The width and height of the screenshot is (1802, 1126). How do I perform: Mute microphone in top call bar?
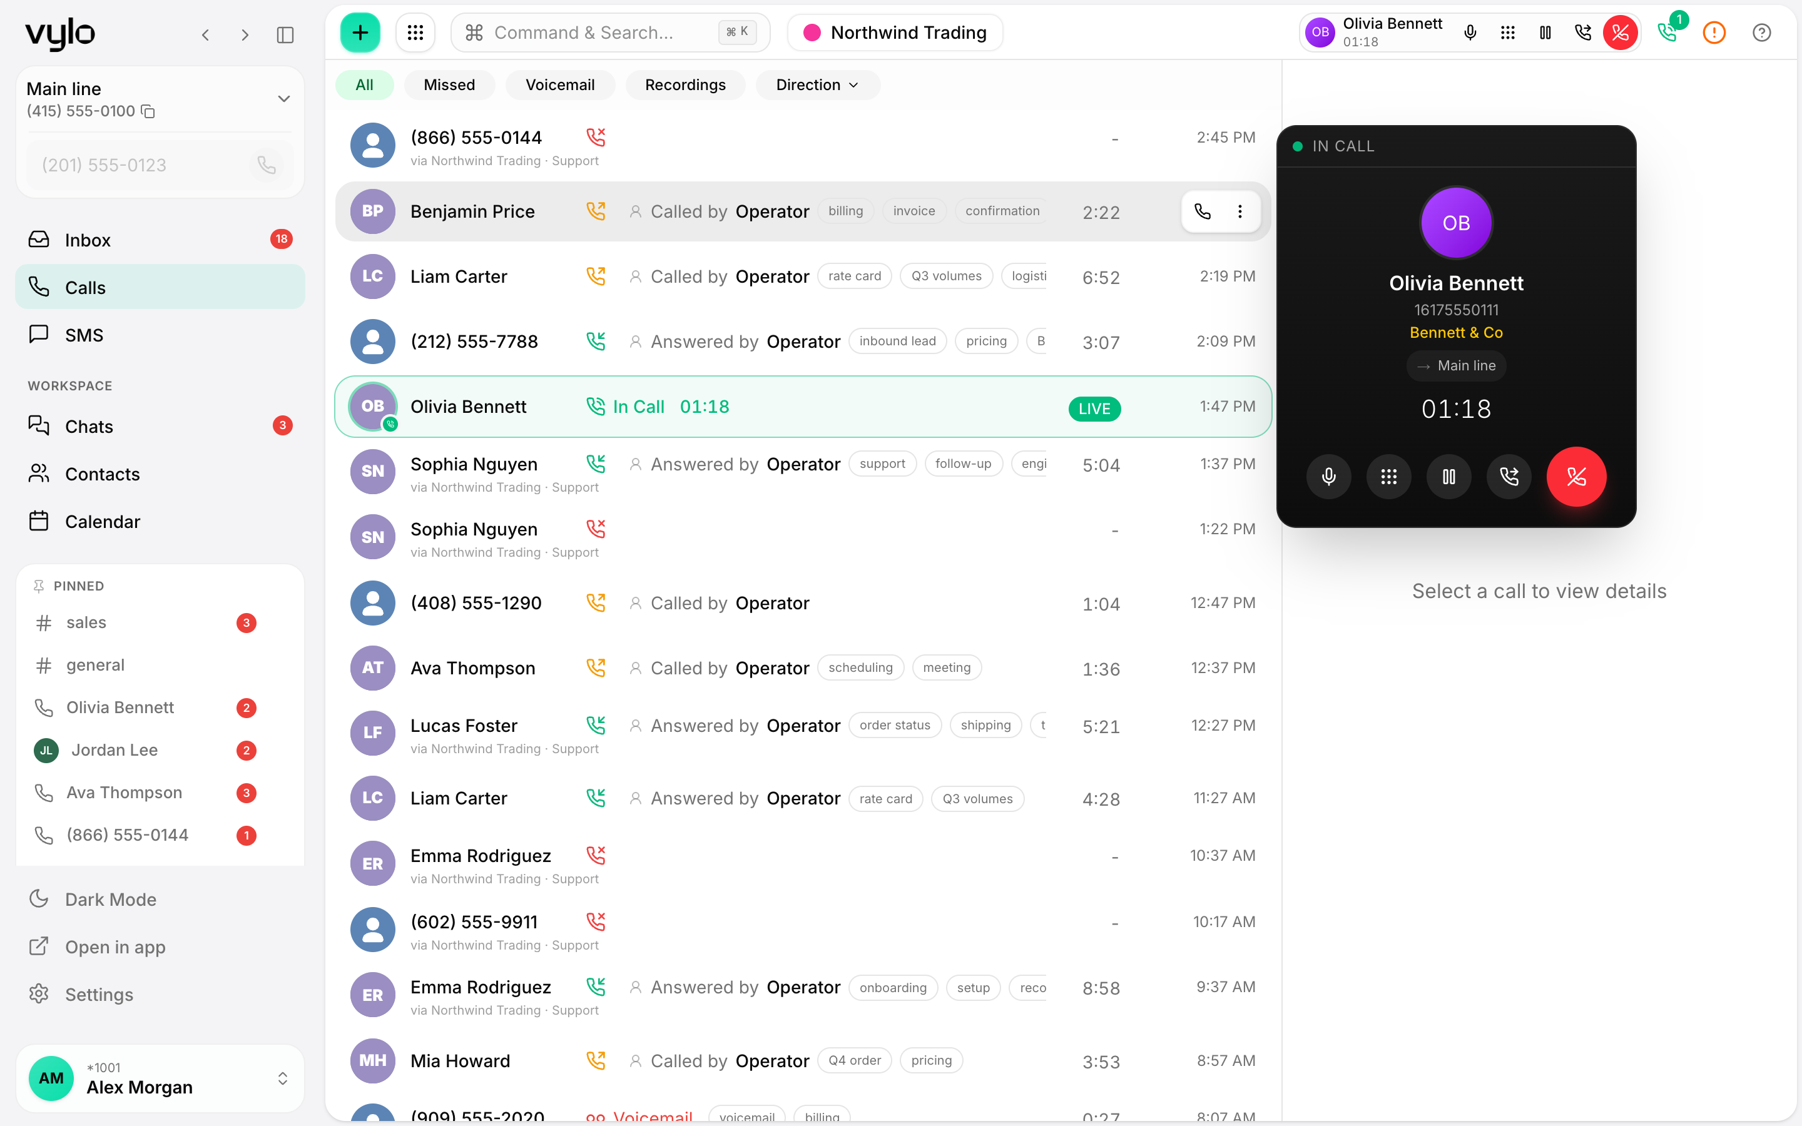click(x=1470, y=33)
